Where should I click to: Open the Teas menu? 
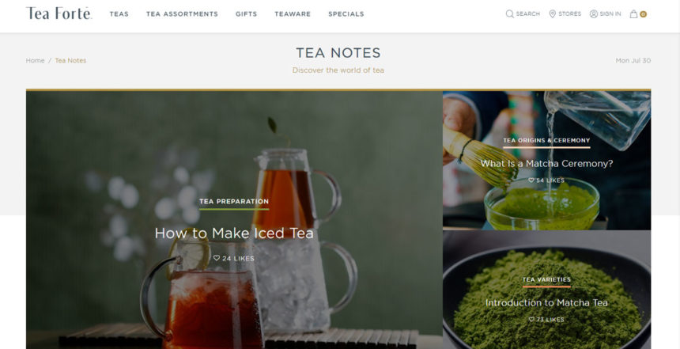(119, 14)
